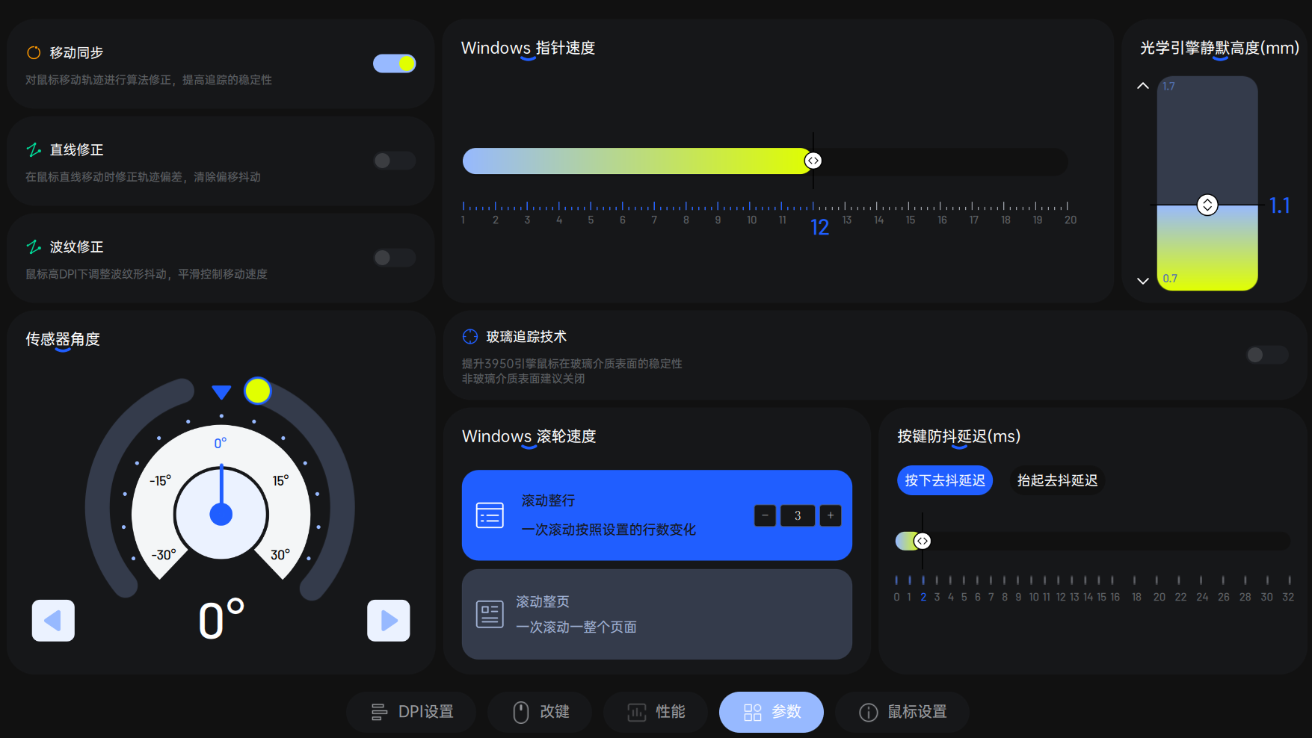Click the 移动同步 orange circle icon
1312x738 pixels.
[x=34, y=52]
